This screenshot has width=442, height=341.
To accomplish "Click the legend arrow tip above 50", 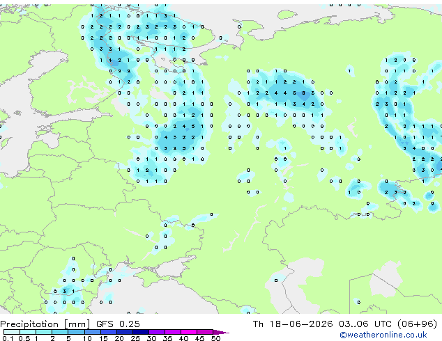I will [x=221, y=332].
